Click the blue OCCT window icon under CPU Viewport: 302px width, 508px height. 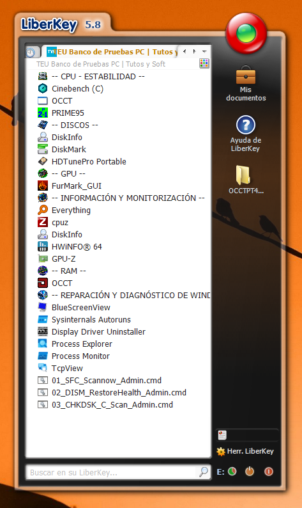43,100
